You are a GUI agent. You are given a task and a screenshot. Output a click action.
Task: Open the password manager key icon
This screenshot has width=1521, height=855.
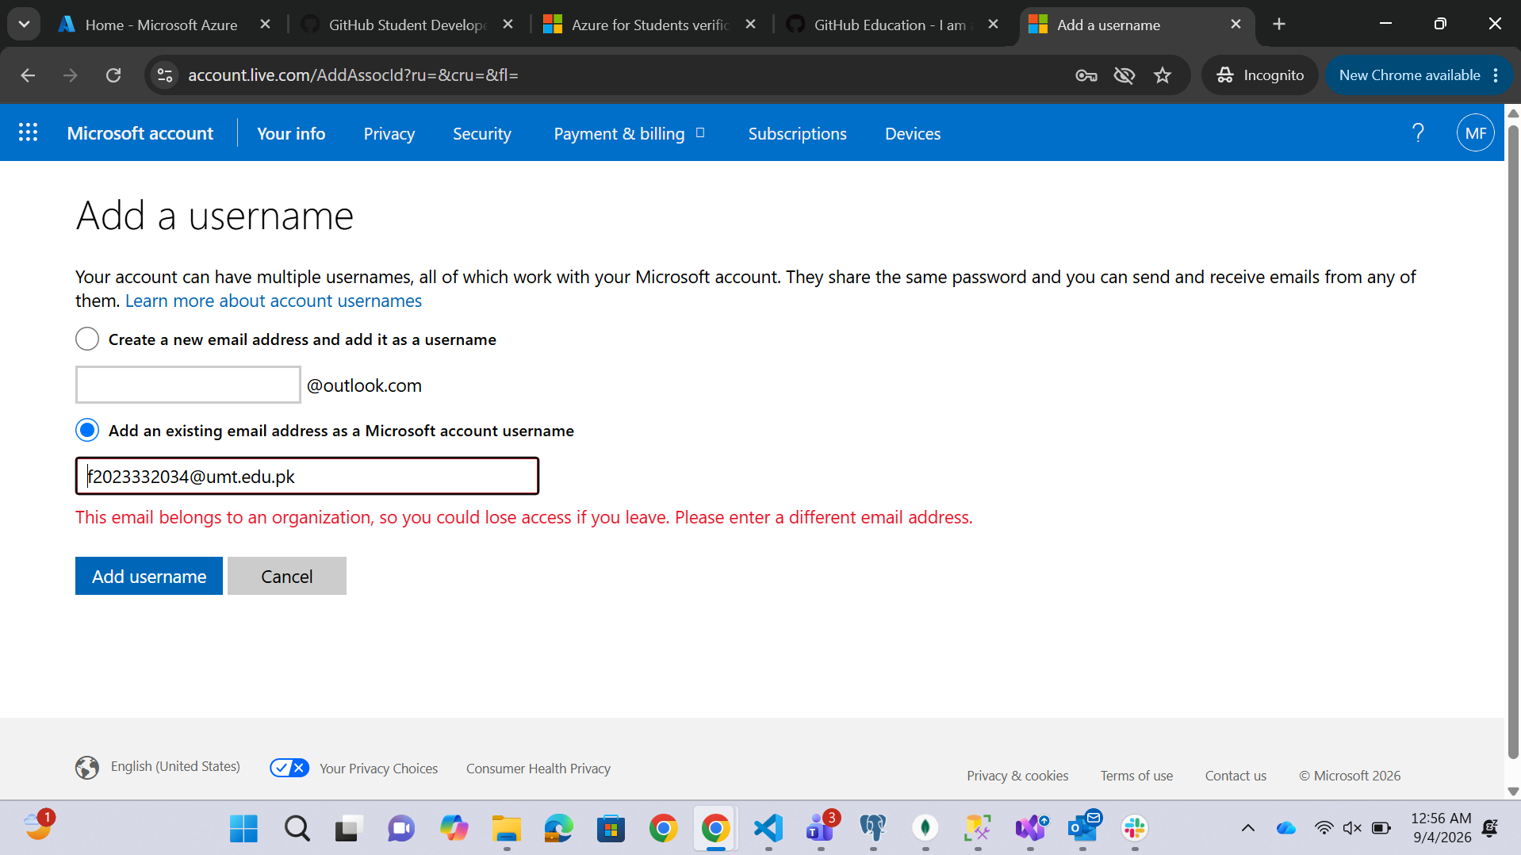[1086, 75]
